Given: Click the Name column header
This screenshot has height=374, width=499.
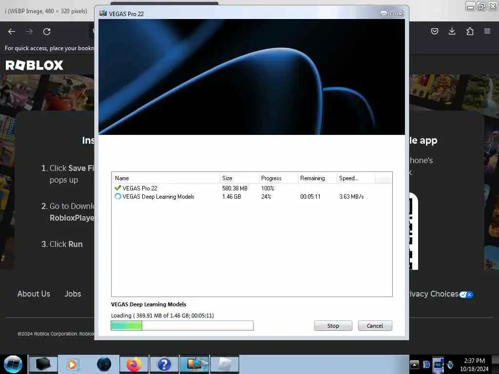Looking at the screenshot, I should (x=166, y=178).
